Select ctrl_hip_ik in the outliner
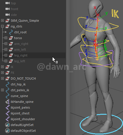This screenshot has width=123, height=135. click(18, 84)
